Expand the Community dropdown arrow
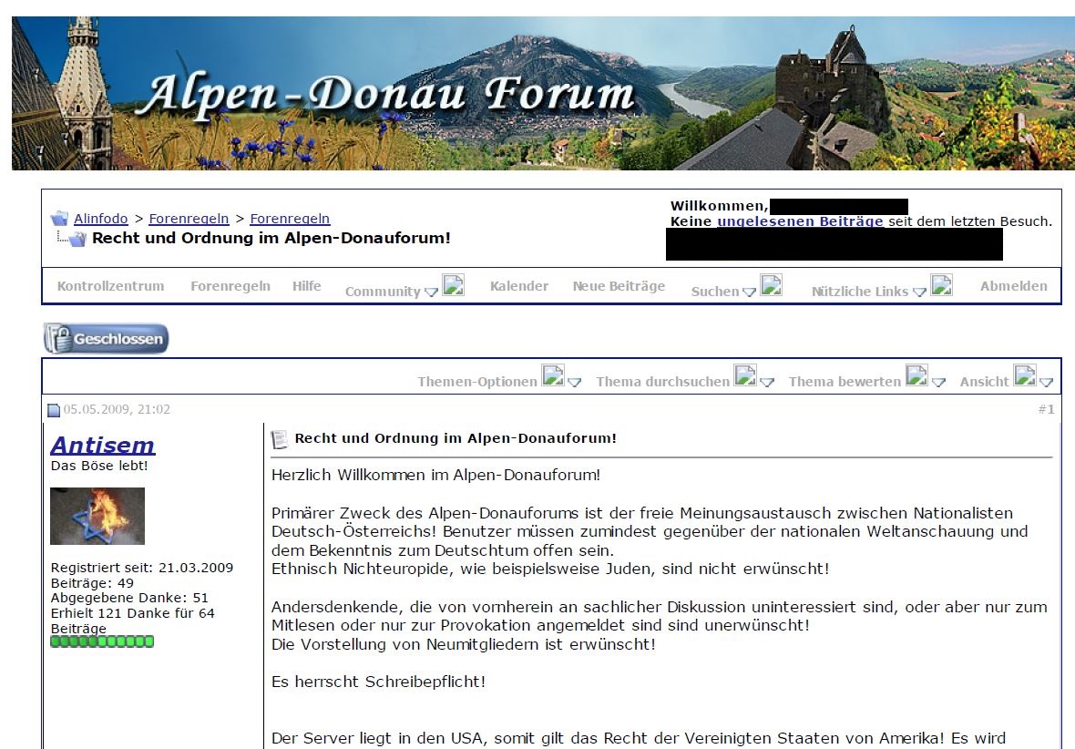The image size is (1075, 749). point(431,292)
